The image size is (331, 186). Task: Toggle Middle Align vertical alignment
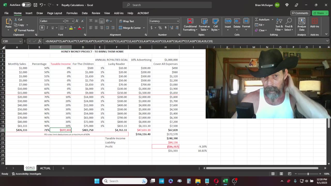(96, 21)
